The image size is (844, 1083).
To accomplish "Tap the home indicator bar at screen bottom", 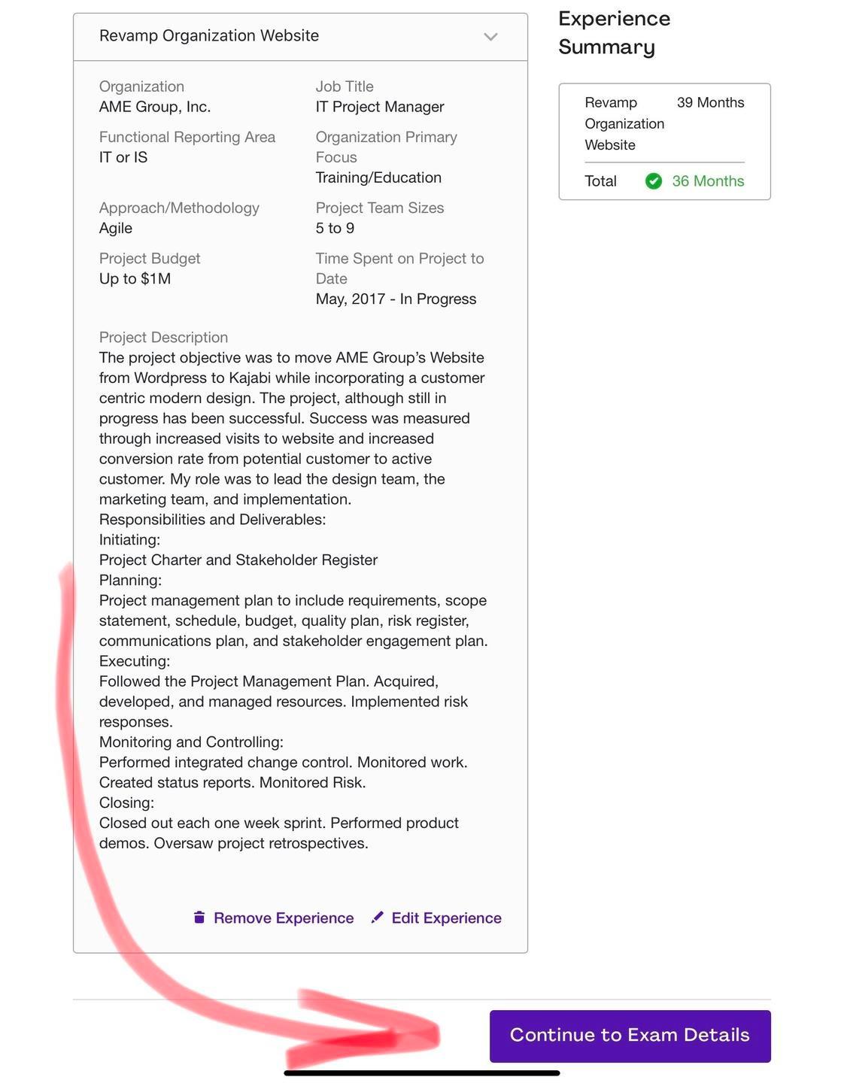I will 422,1072.
